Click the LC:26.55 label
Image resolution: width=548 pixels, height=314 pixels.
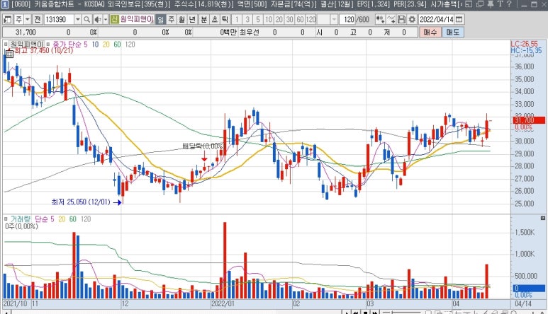pos(524,44)
